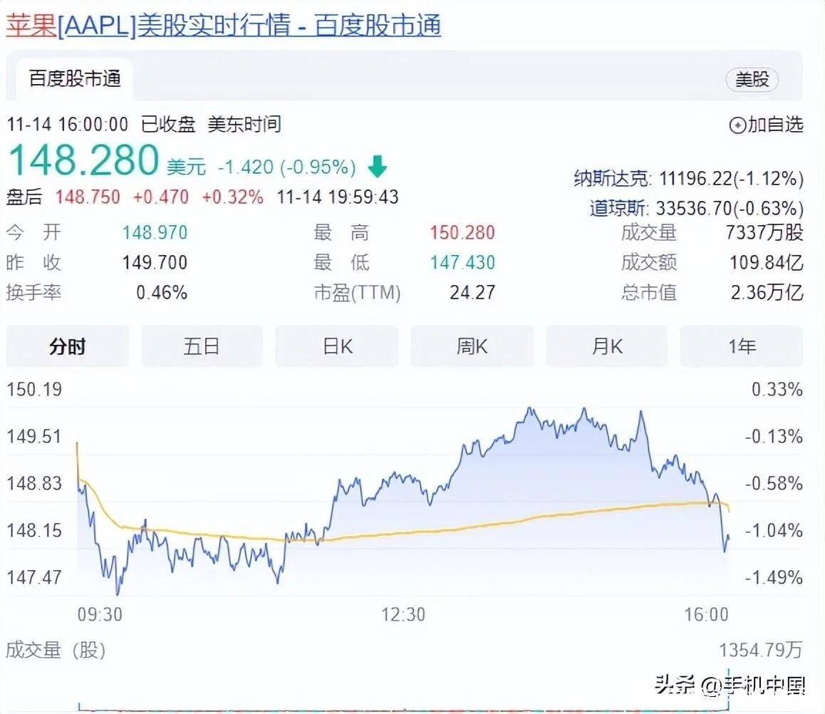The image size is (825, 714).
Task: Click the 已收盘 market status text
Action: click(168, 125)
